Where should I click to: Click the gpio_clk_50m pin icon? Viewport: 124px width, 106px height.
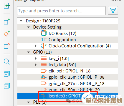43,89
